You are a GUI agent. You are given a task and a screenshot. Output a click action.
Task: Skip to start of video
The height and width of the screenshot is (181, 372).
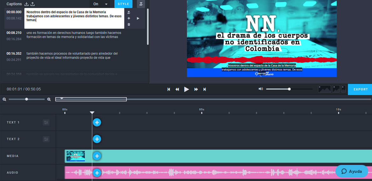(169, 89)
